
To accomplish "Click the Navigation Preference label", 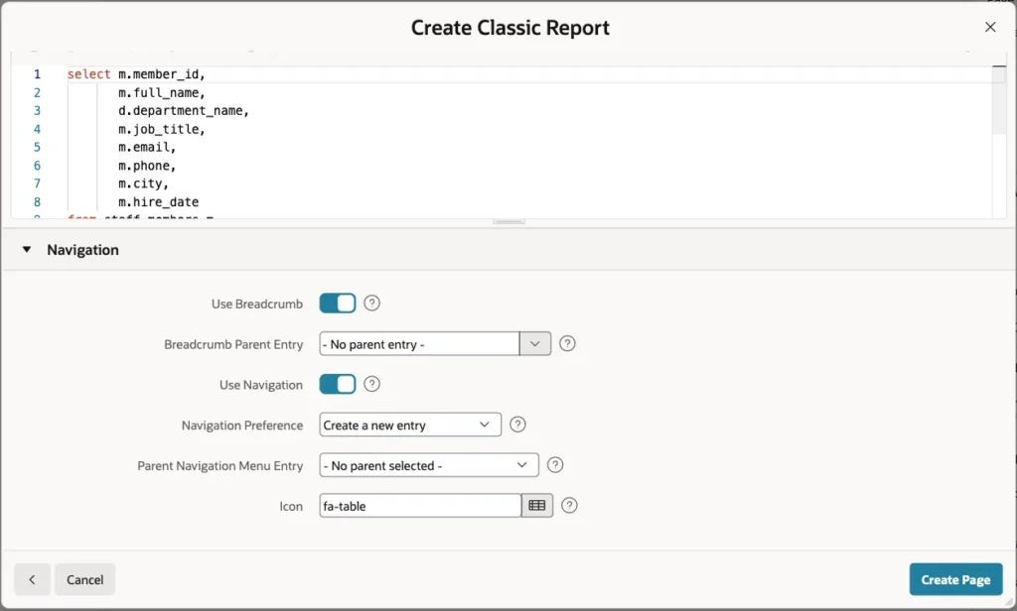I will click(x=242, y=426).
